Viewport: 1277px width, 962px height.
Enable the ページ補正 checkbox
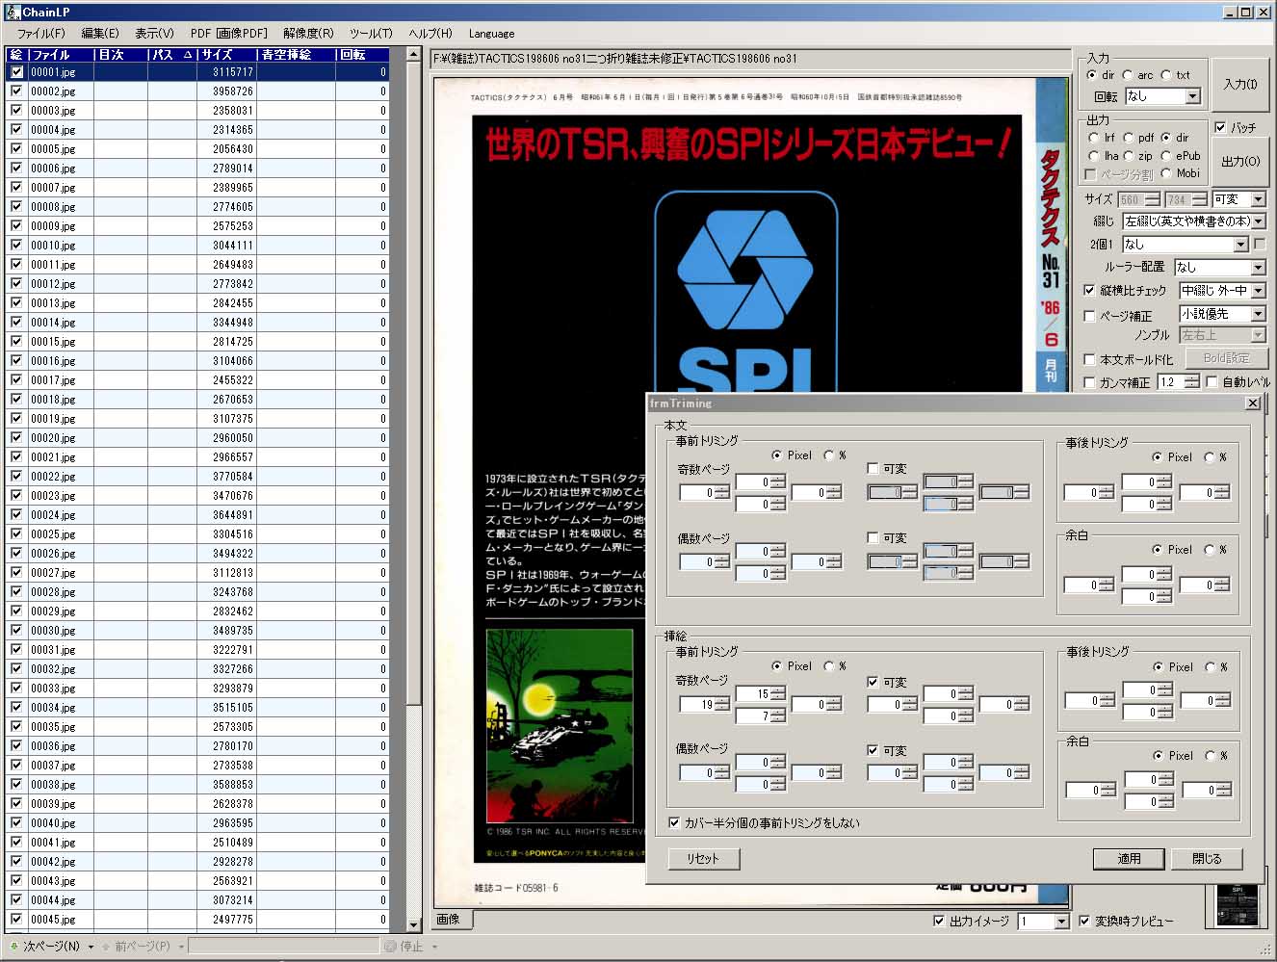(x=1089, y=316)
